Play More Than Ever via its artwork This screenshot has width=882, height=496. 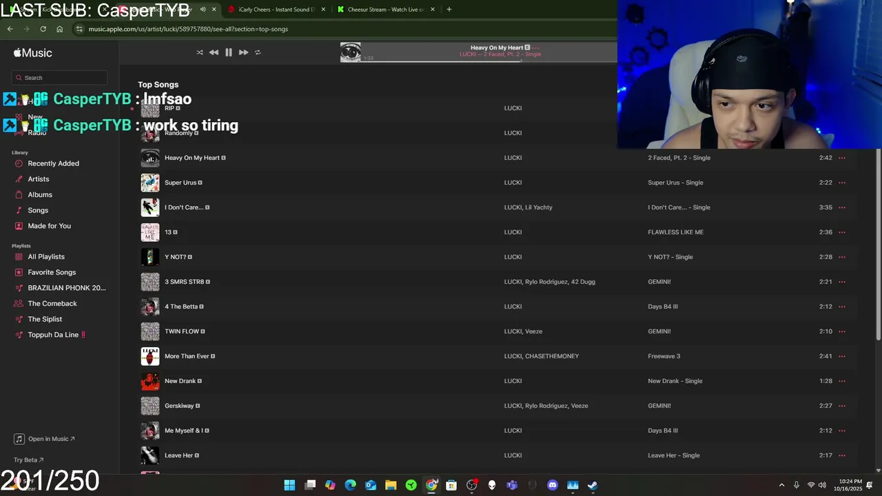click(x=150, y=356)
